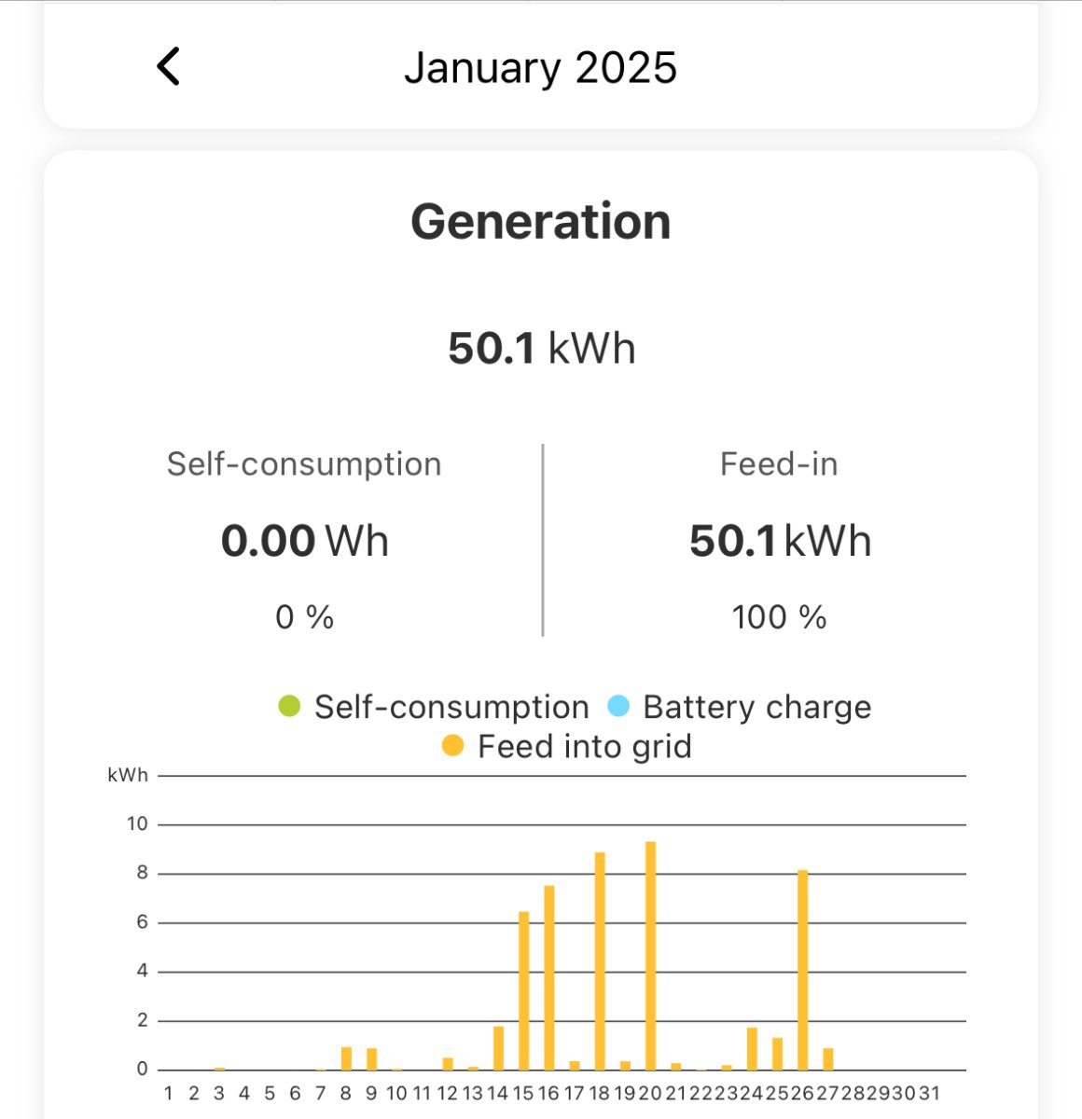1082x1119 pixels.
Task: Tap the day 26 generation bar
Action: point(802,970)
